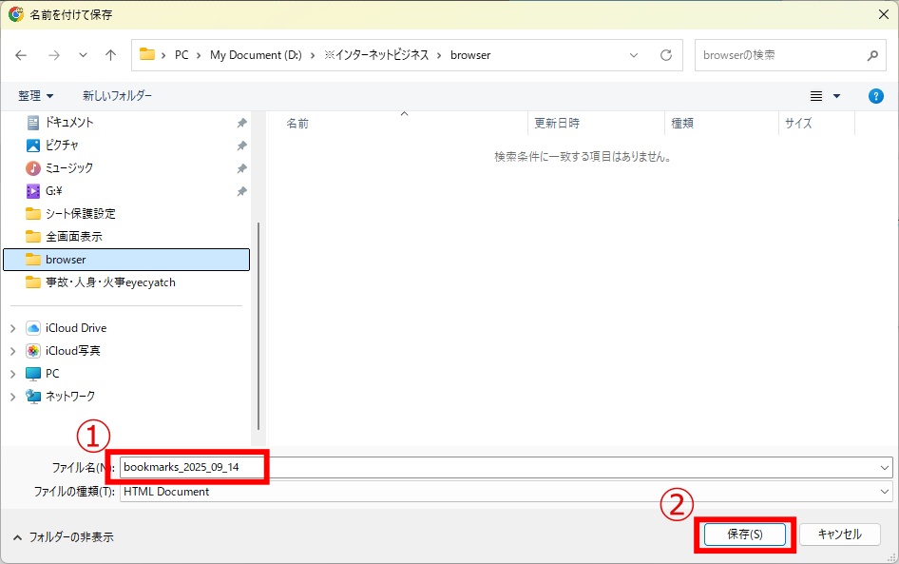This screenshot has height=564, width=899.
Task: Unpin G:¥ with its pin icon
Action: click(x=242, y=191)
